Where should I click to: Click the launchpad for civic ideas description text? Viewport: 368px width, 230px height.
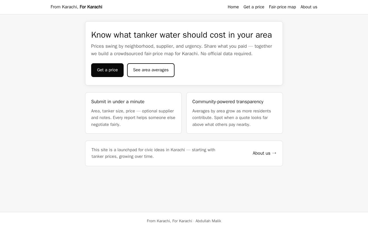[x=153, y=153]
